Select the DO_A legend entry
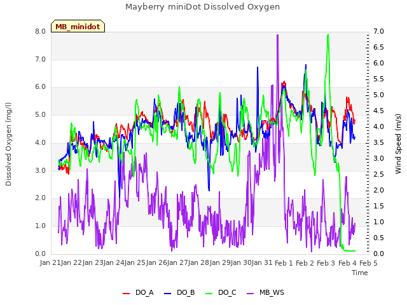407x305 pixels. pyautogui.click(x=138, y=292)
